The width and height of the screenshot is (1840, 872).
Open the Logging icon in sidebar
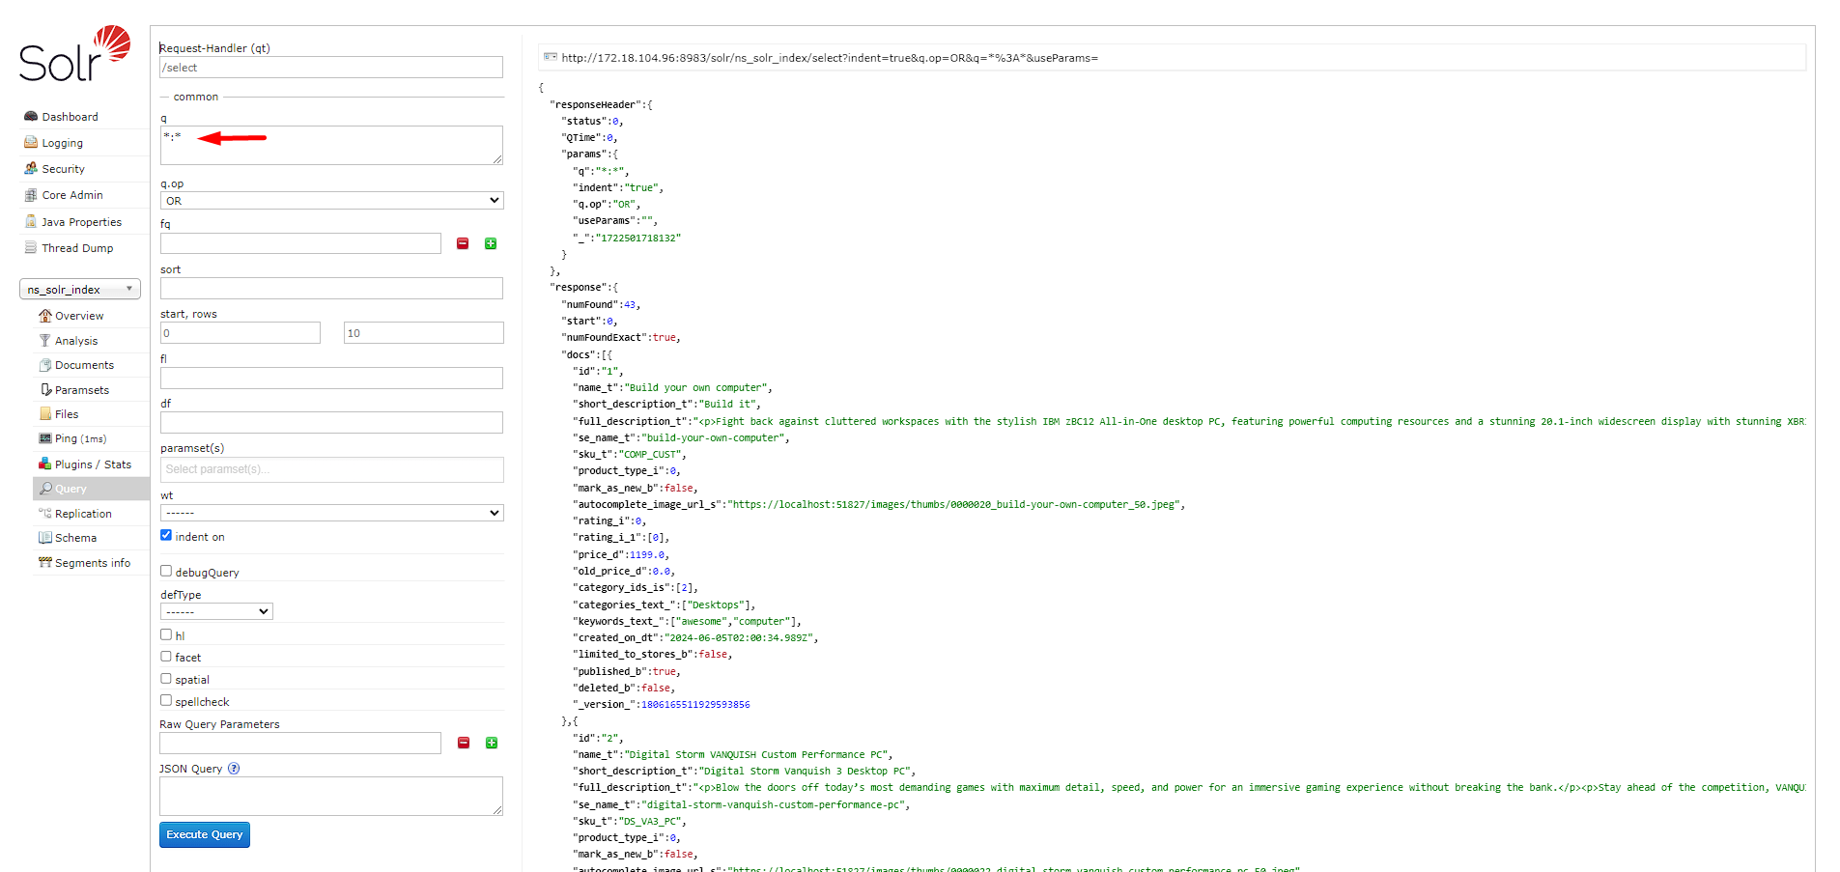pyautogui.click(x=31, y=143)
